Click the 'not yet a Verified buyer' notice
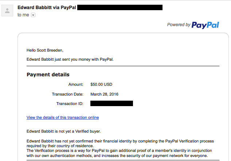The width and height of the screenshot is (231, 161). [63, 131]
